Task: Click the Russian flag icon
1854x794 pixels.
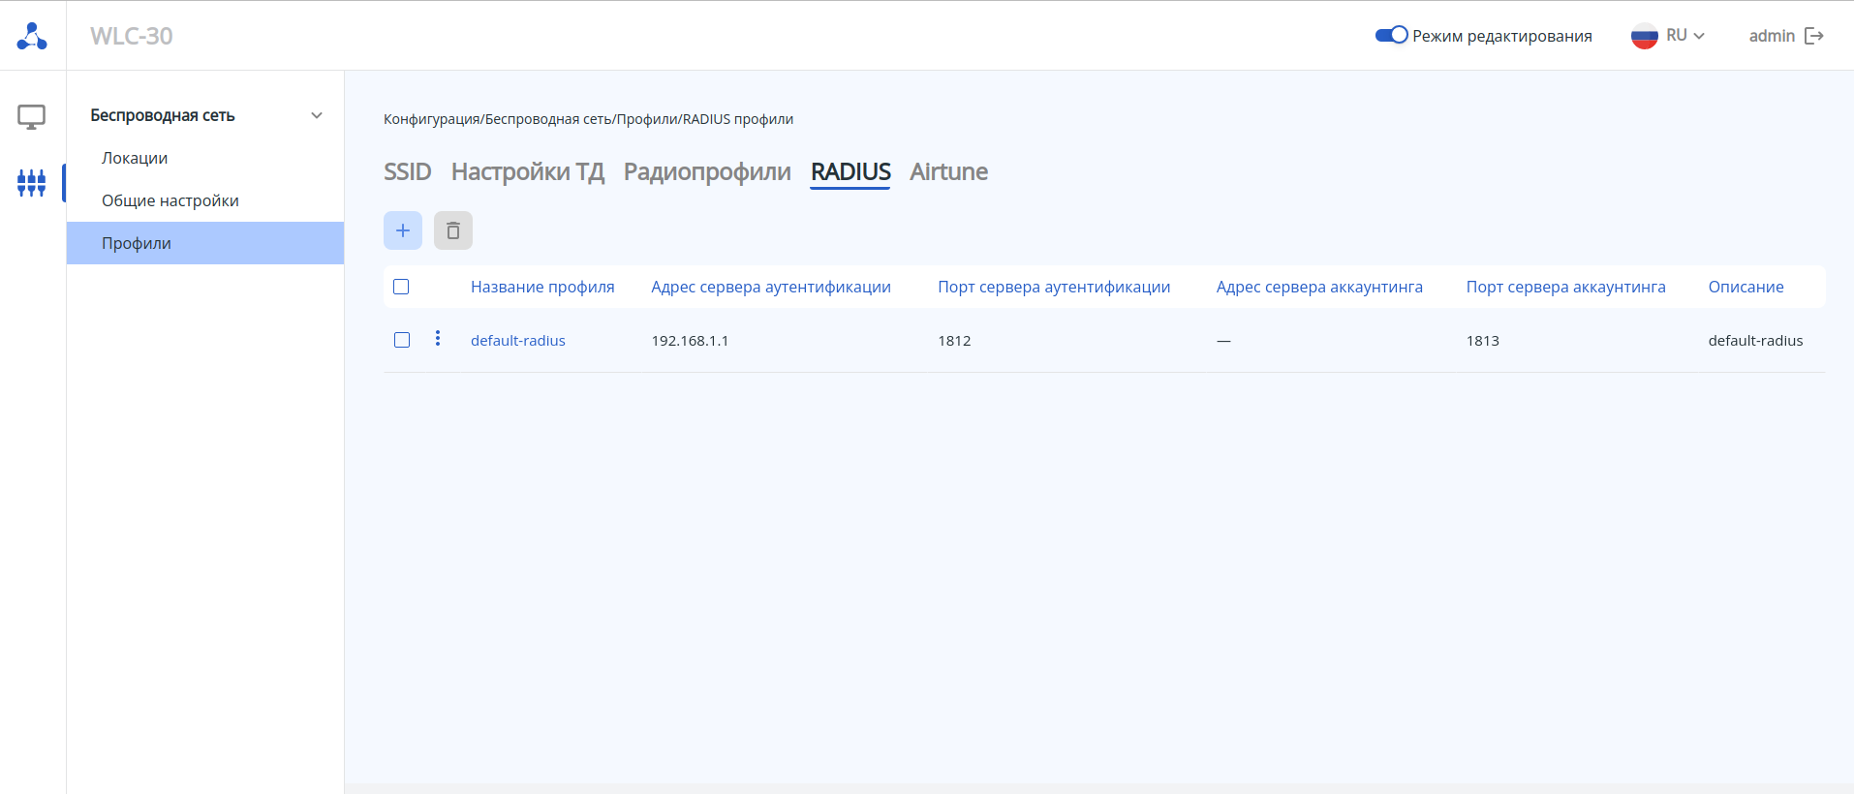Action: [x=1644, y=36]
